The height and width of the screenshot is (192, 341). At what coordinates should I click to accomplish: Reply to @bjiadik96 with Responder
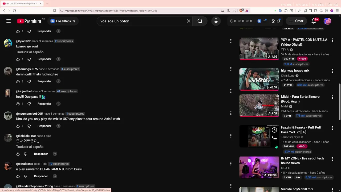pyautogui.click(x=44, y=59)
